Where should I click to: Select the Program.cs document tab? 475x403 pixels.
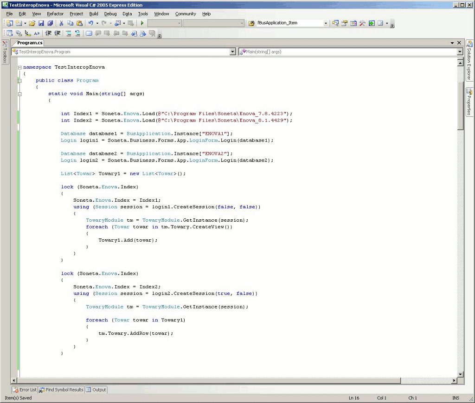click(x=30, y=43)
